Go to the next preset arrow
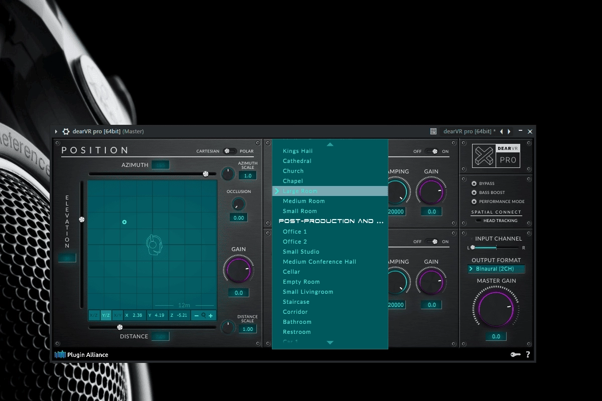Image resolution: width=602 pixels, height=401 pixels. [x=509, y=131]
